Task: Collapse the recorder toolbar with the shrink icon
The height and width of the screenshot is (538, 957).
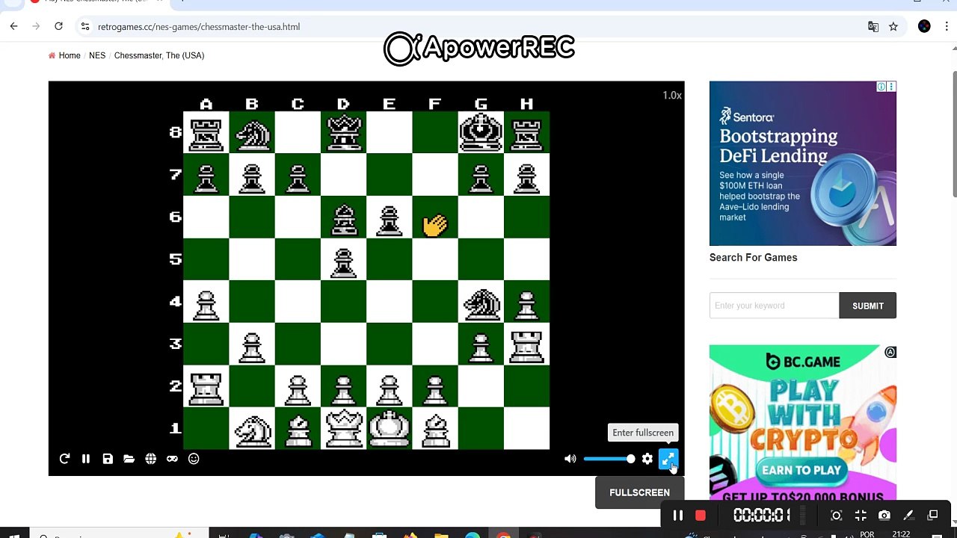Action: click(861, 516)
